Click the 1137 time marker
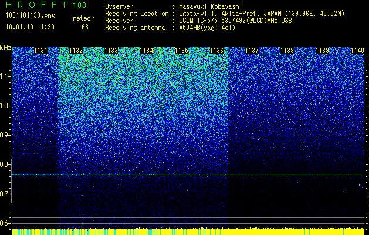 point(252,51)
